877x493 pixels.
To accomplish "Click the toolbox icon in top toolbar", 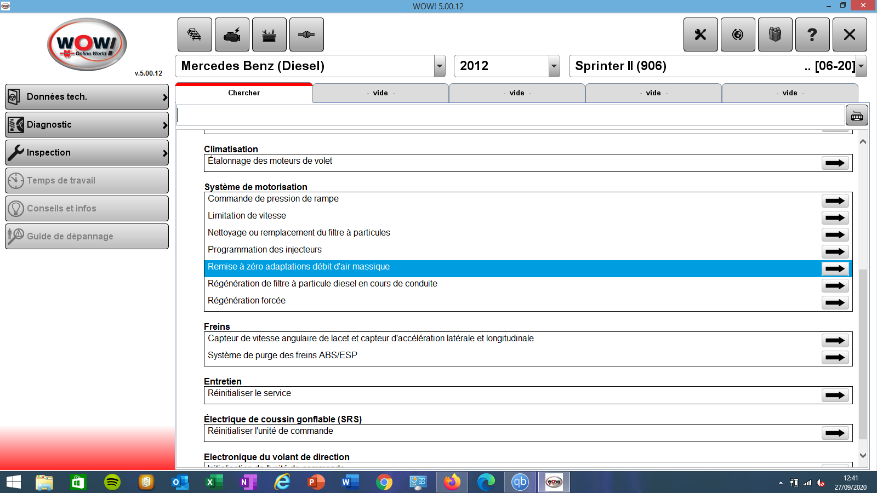I will point(269,35).
